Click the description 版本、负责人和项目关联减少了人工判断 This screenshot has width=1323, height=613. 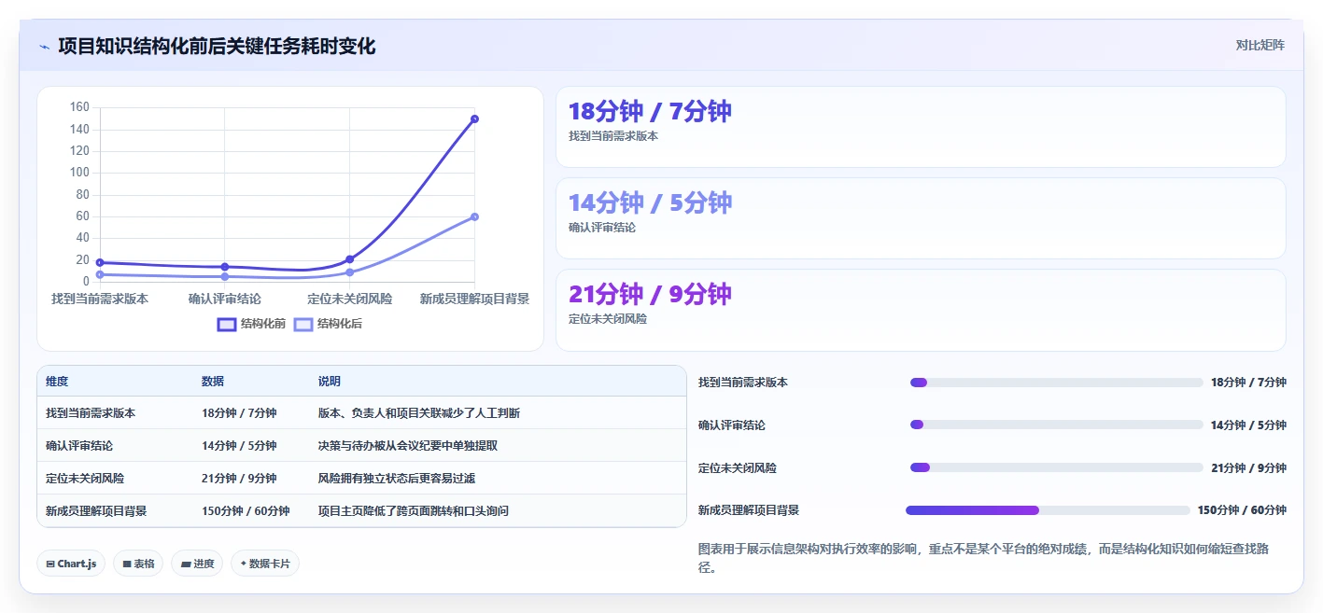coord(419,413)
